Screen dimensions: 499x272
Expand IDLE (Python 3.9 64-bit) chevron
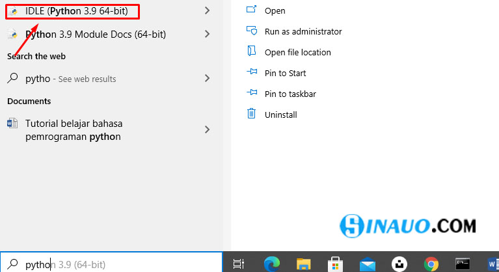(x=207, y=11)
